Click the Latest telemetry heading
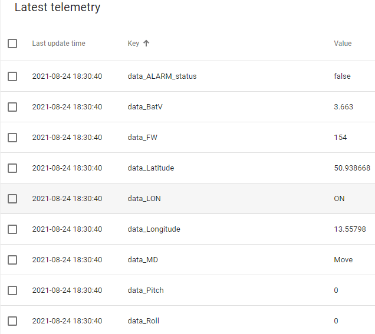Image resolution: width=375 pixels, height=334 pixels. 57,8
